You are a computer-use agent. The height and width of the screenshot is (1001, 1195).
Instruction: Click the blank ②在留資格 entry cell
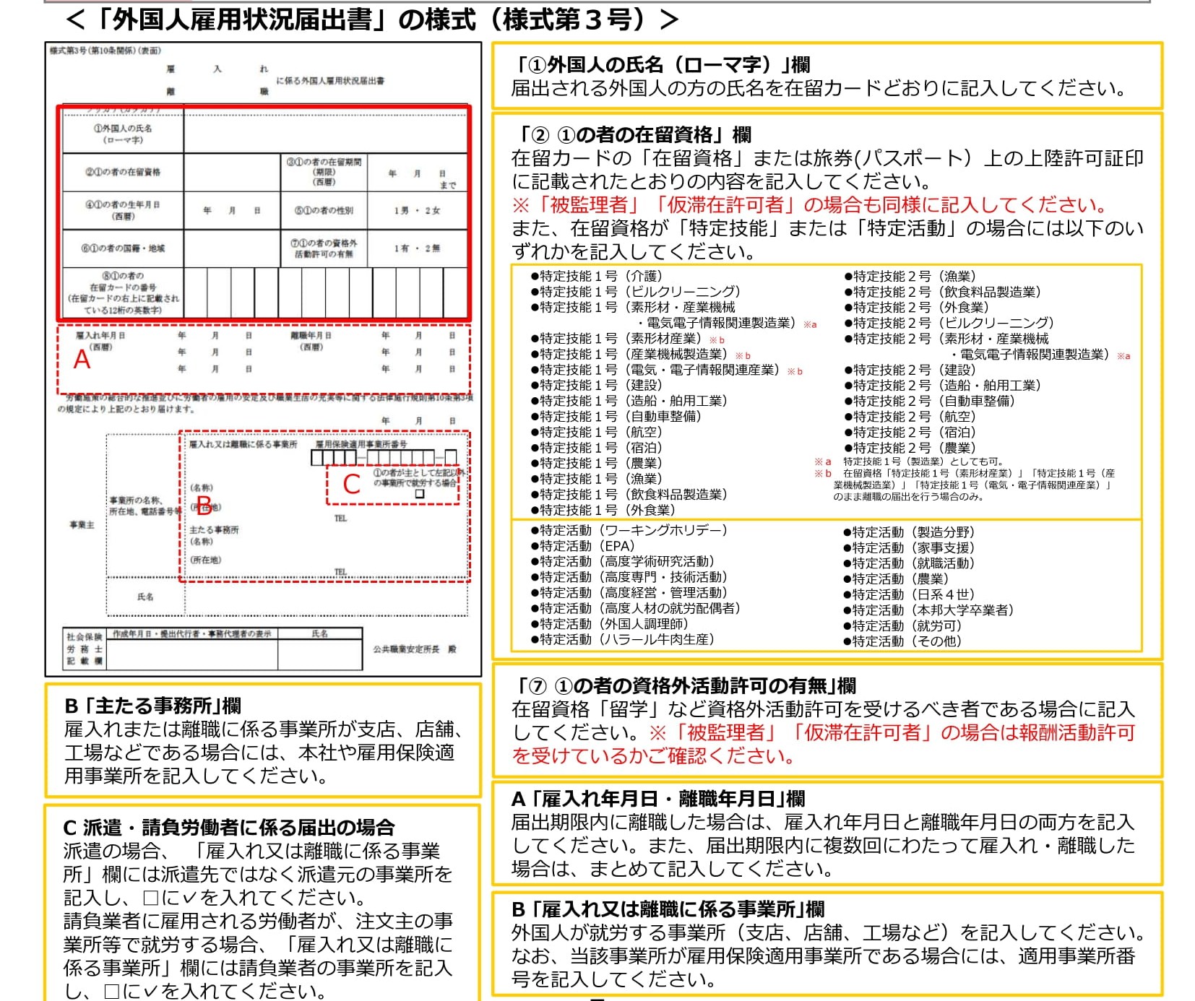(x=231, y=173)
